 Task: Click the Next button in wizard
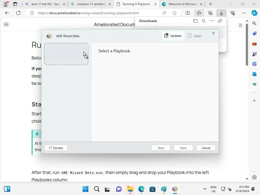point(183,148)
